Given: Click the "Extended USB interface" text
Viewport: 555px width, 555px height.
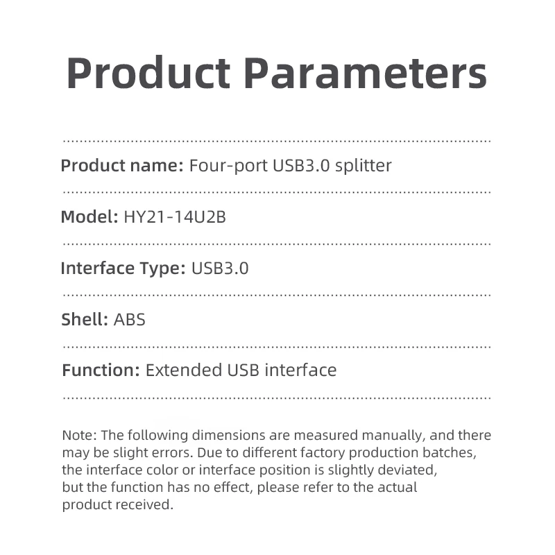Looking at the screenshot, I should click(241, 370).
